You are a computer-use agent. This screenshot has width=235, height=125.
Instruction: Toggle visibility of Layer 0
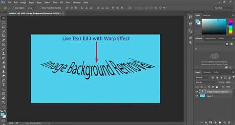click(x=197, y=96)
